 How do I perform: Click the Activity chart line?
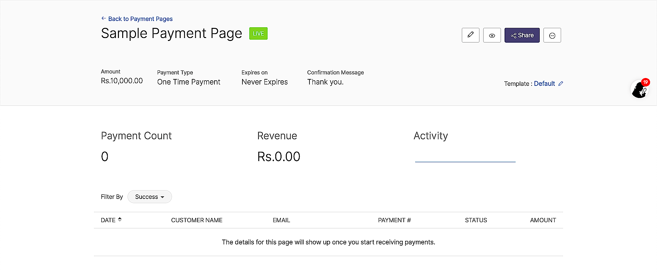click(x=465, y=162)
